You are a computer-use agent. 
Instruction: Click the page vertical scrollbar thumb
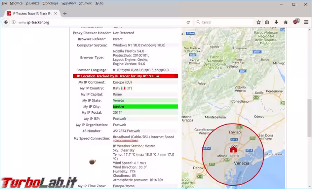click(x=309, y=118)
